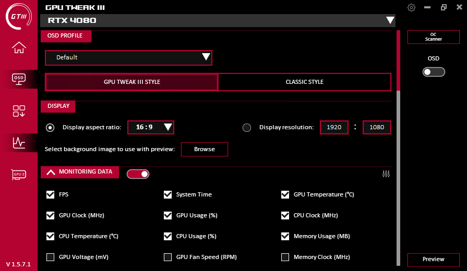Select the OSD monitor sidebar icon

(x=19, y=79)
